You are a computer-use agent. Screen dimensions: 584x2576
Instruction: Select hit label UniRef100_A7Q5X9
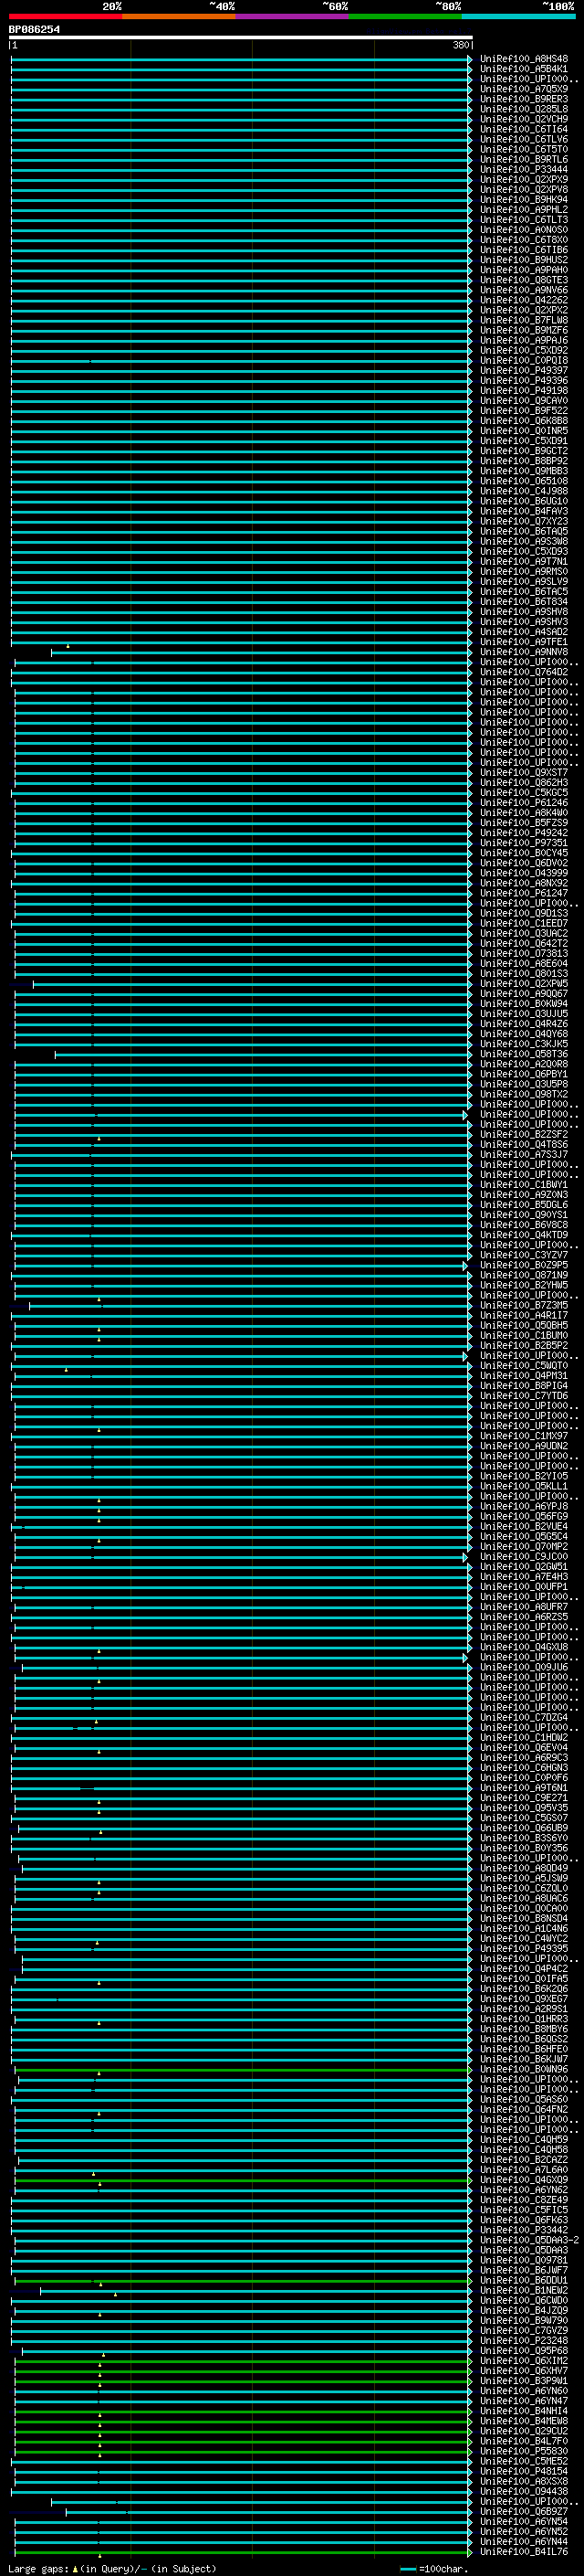point(524,89)
